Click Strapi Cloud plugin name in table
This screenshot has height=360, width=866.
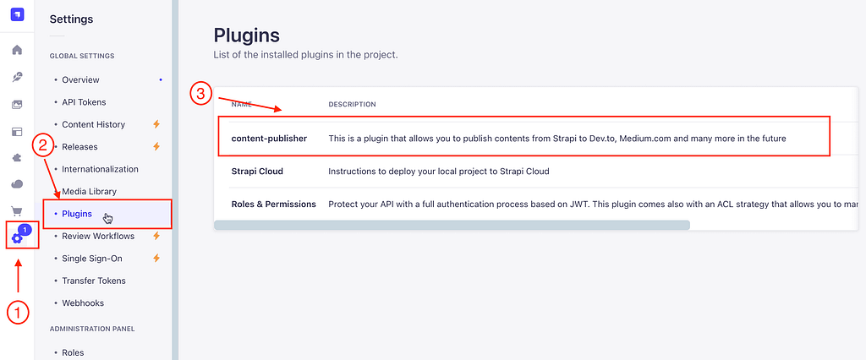(257, 172)
